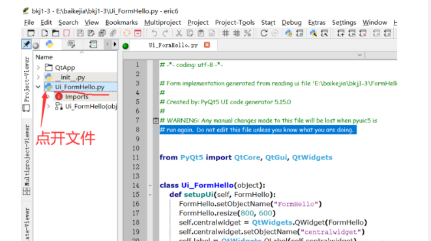Collapse code fold at line 15
This screenshot has height=241, width=431.
150,195
